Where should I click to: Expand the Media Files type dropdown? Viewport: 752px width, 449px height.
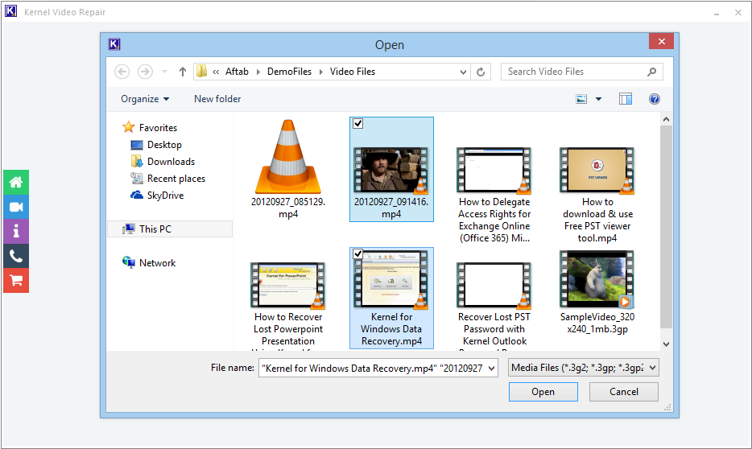click(x=584, y=368)
